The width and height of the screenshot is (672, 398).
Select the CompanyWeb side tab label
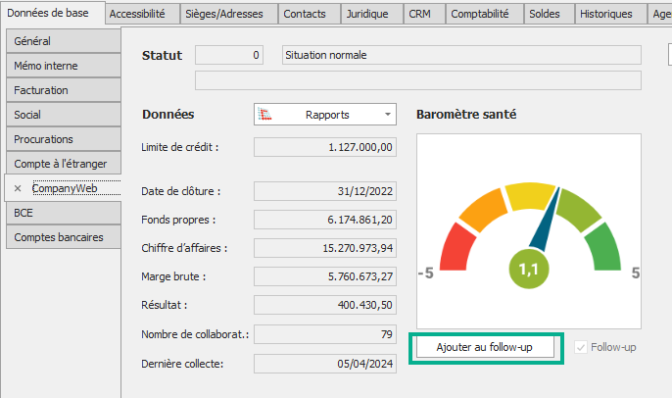pyautogui.click(x=65, y=188)
